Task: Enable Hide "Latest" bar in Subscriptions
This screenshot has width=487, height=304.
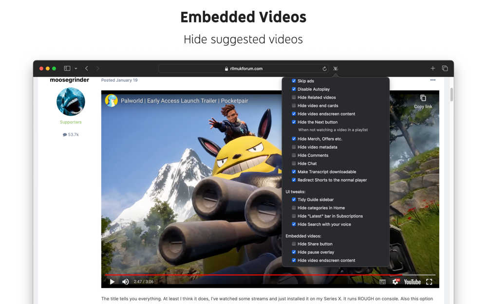Action: 294,216
